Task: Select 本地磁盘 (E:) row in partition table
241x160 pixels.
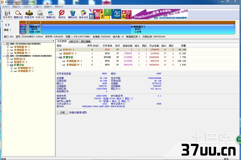Action: coord(122,61)
